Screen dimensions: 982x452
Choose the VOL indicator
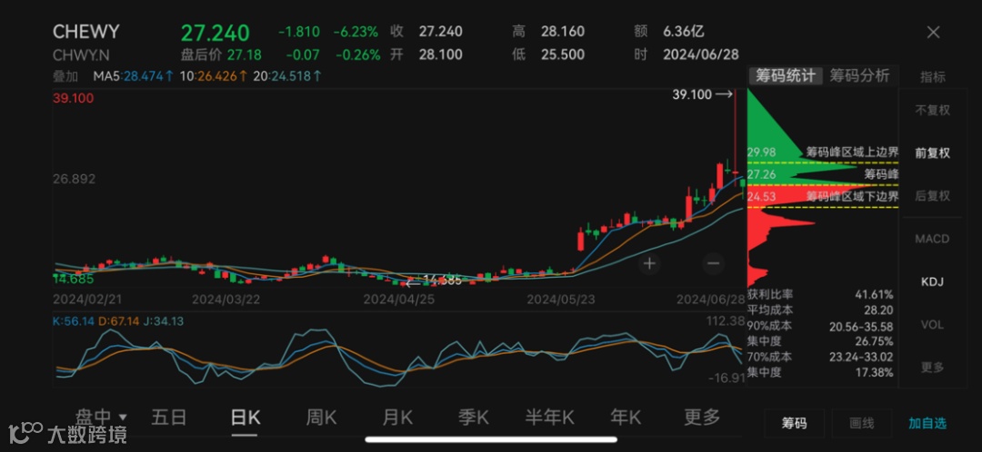pyautogui.click(x=933, y=324)
